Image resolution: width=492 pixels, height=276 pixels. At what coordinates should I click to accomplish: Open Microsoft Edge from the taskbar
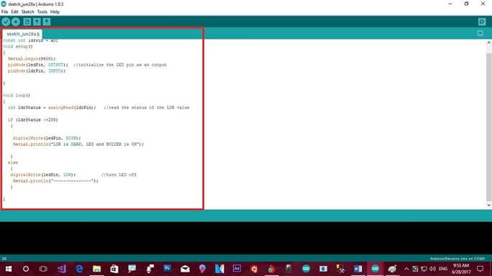tap(79, 269)
